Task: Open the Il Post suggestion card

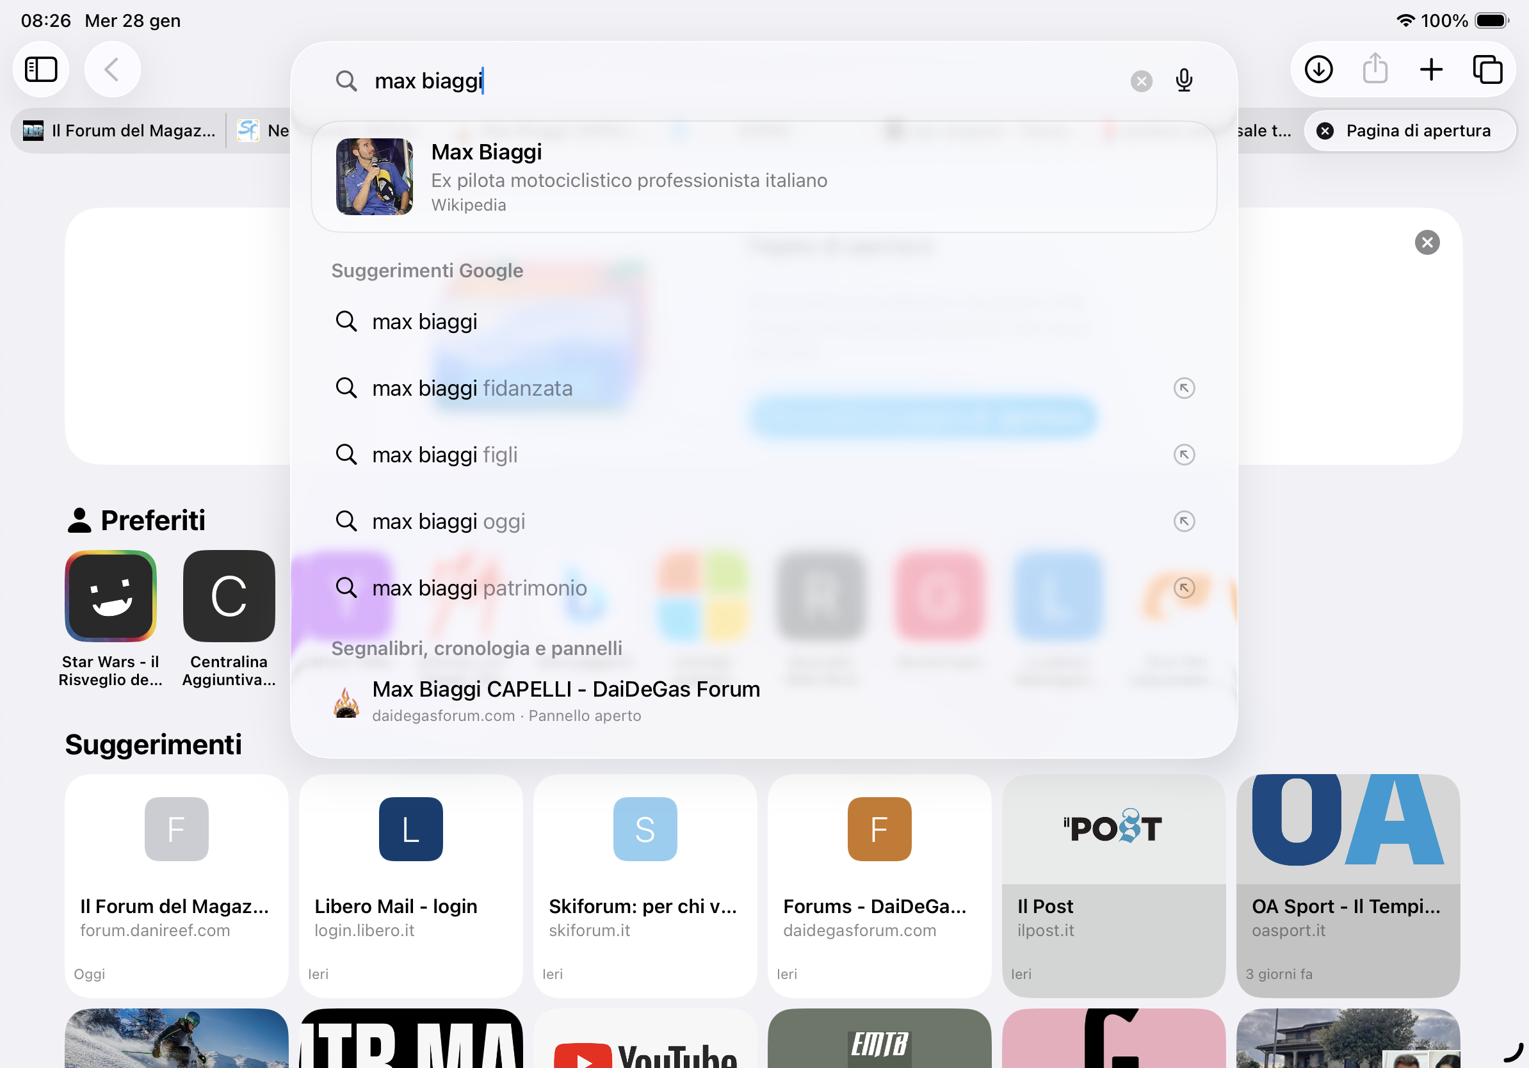Action: tap(1113, 884)
